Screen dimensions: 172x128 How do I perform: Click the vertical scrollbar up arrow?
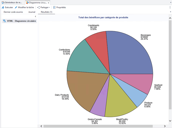click(x=170, y=18)
